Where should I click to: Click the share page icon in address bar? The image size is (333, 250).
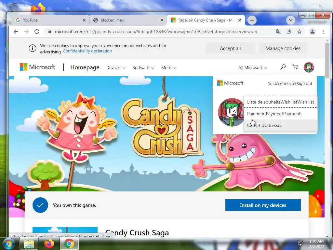click(289, 32)
